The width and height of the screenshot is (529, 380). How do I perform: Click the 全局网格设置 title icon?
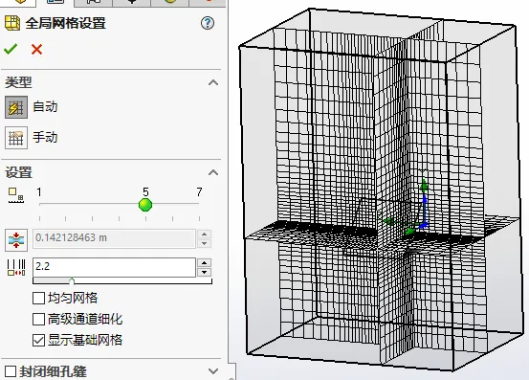click(x=12, y=23)
